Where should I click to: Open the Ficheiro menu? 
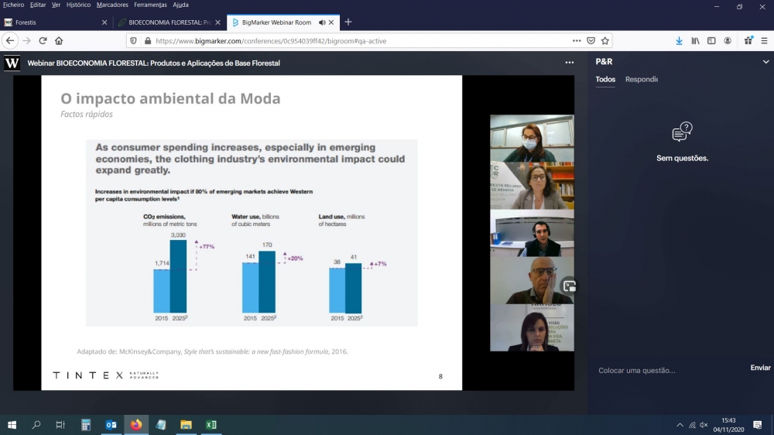(13, 5)
